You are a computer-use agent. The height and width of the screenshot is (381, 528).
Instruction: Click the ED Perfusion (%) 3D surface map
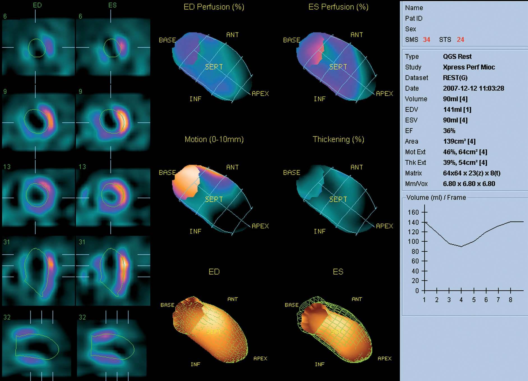(212, 67)
